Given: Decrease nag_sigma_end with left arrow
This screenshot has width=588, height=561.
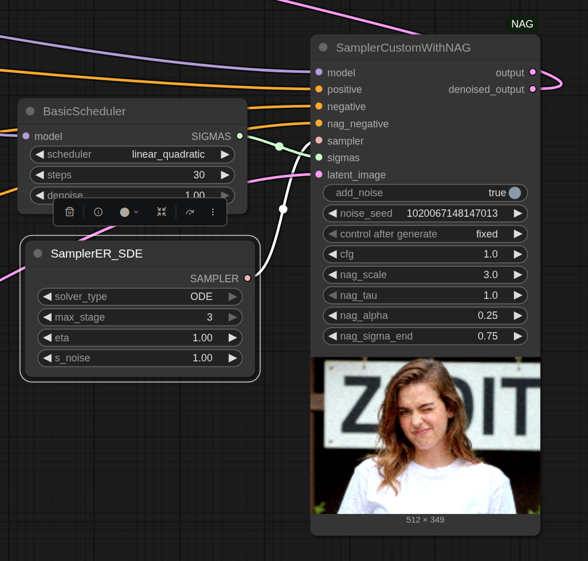Looking at the screenshot, I should 332,336.
